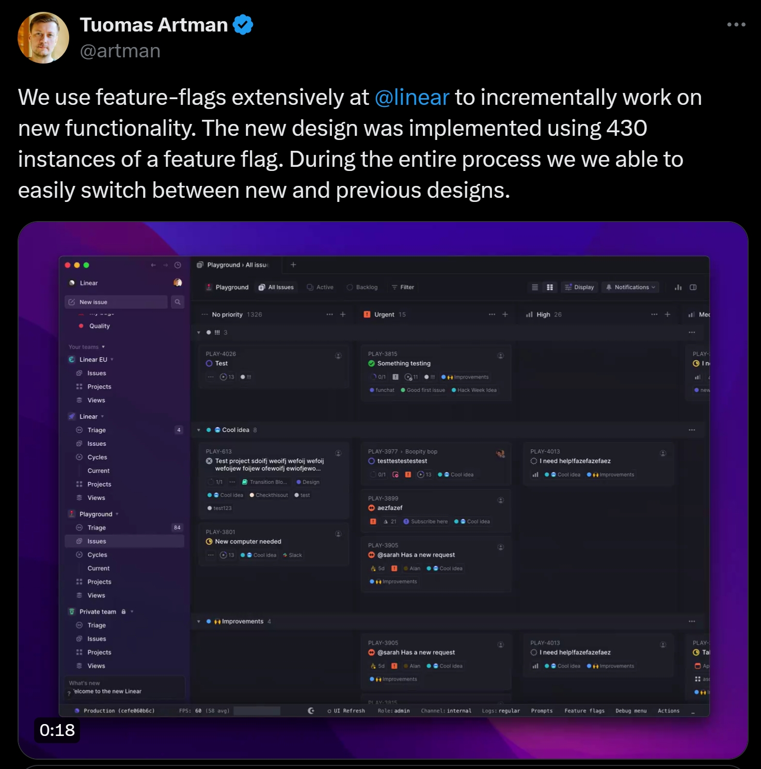Viewport: 761px width, 769px height.
Task: Click the Production environment indicator
Action: tap(115, 711)
